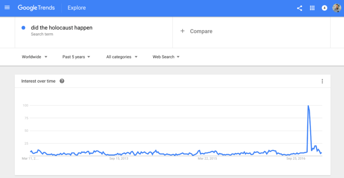Open the chart's three-dot options menu
Screen dimensions: 344x178
(322, 81)
